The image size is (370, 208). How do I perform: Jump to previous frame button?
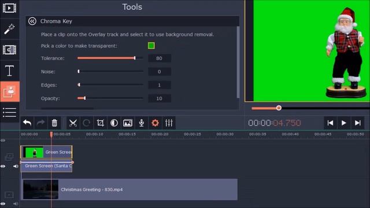pyautogui.click(x=330, y=123)
